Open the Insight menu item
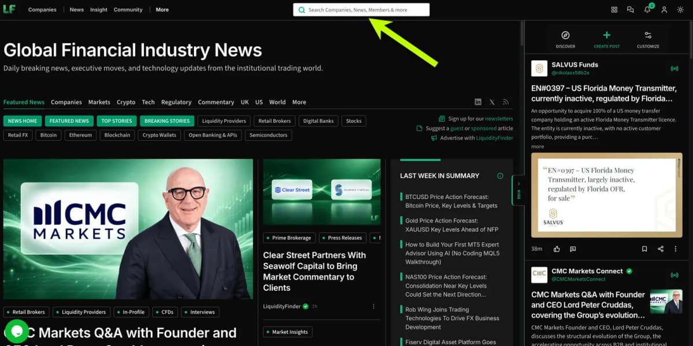This screenshot has height=346, width=693. click(99, 10)
